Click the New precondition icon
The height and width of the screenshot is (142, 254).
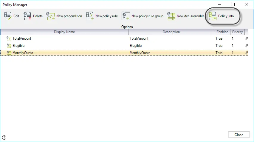(x=50, y=16)
